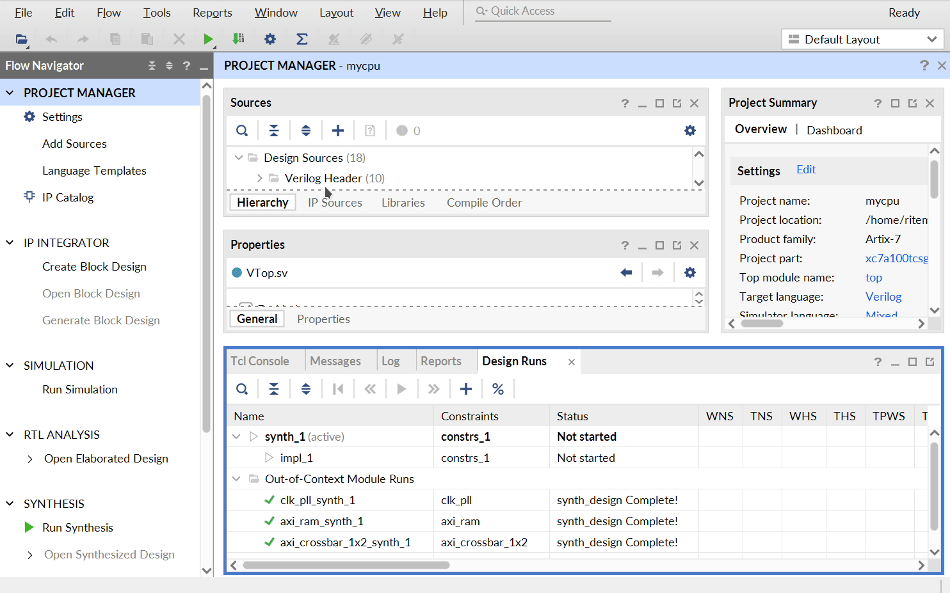The image size is (950, 593).
Task: Expand all in Design Runs toolbar
Action: pyautogui.click(x=306, y=389)
